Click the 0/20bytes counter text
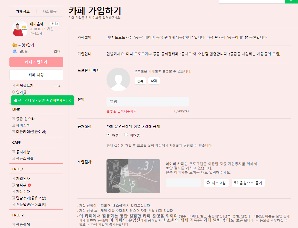Screen dimensions: 298x228 coord(182,111)
